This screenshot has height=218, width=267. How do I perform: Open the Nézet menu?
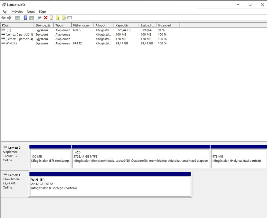31,12
